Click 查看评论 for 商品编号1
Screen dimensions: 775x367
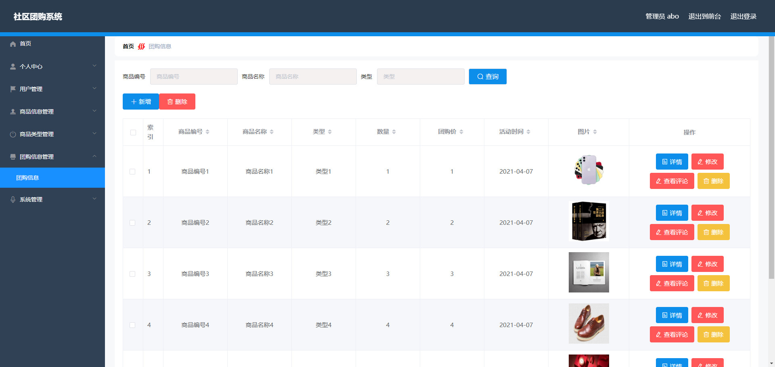point(672,181)
